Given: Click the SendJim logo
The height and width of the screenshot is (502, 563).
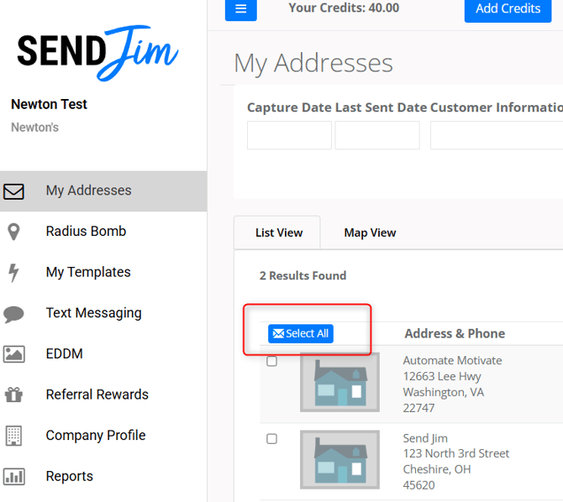Looking at the screenshot, I should point(97,52).
